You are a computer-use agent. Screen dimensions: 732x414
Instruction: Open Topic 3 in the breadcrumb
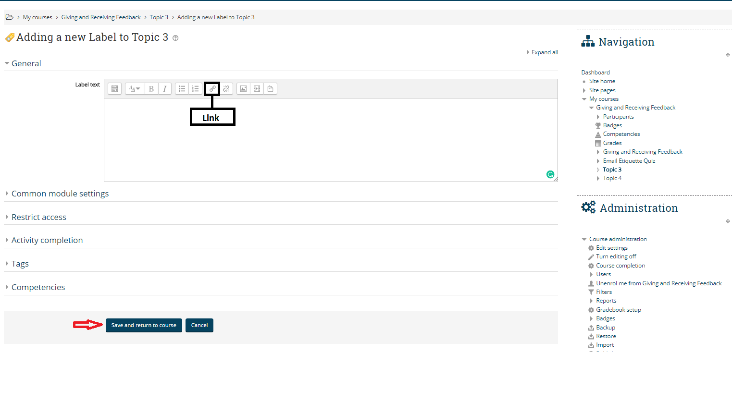coord(159,17)
